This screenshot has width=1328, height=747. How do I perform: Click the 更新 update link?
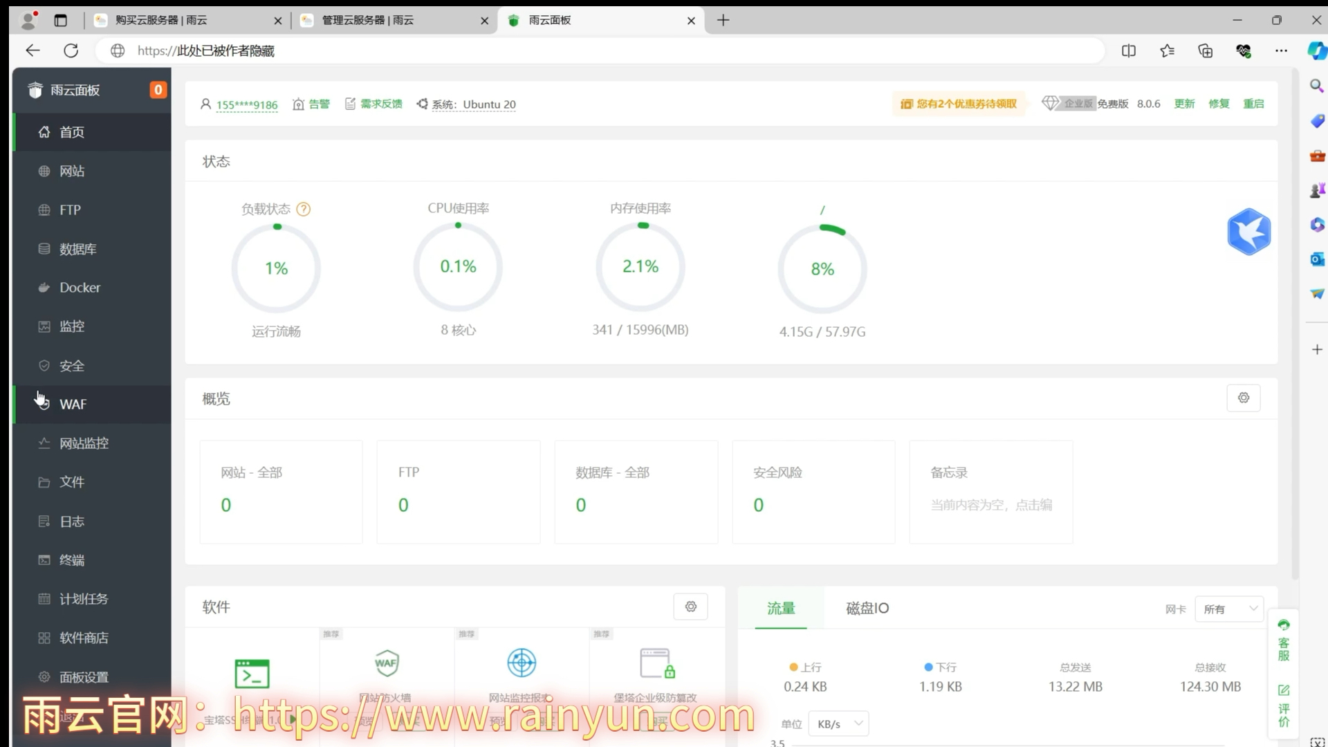[1184, 104]
